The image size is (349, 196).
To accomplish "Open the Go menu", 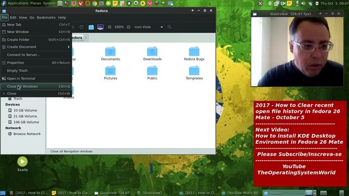I will coord(32,17).
